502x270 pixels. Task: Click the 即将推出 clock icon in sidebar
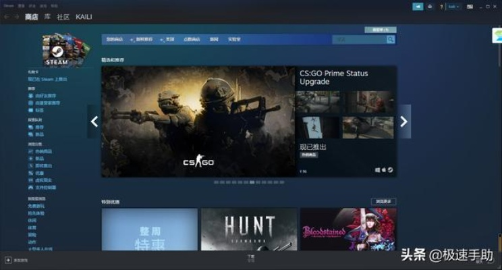[x=31, y=165]
